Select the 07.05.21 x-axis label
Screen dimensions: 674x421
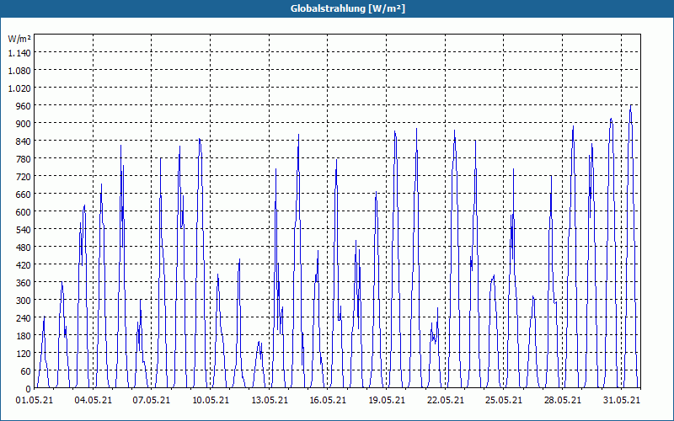(x=152, y=400)
